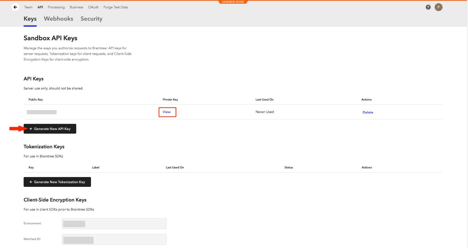
Task: Select the API menu item
Action: pyautogui.click(x=40, y=7)
